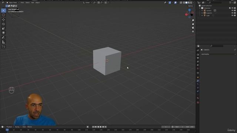Open the Add Modifier dropdown

point(218,54)
